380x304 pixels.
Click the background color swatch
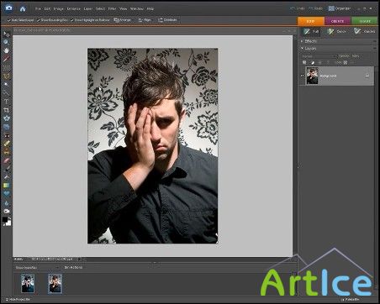point(8,223)
